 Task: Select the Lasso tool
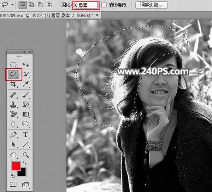coord(13,74)
